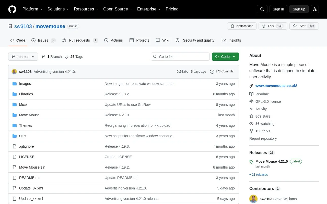327x204 pixels.
Task: Switch to the Issues tab
Action: pos(43,40)
